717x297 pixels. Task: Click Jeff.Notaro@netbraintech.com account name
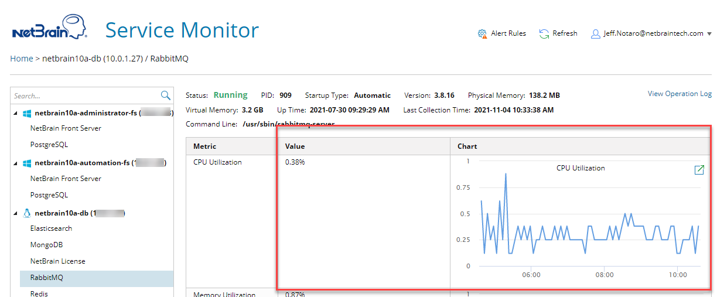[x=653, y=33]
